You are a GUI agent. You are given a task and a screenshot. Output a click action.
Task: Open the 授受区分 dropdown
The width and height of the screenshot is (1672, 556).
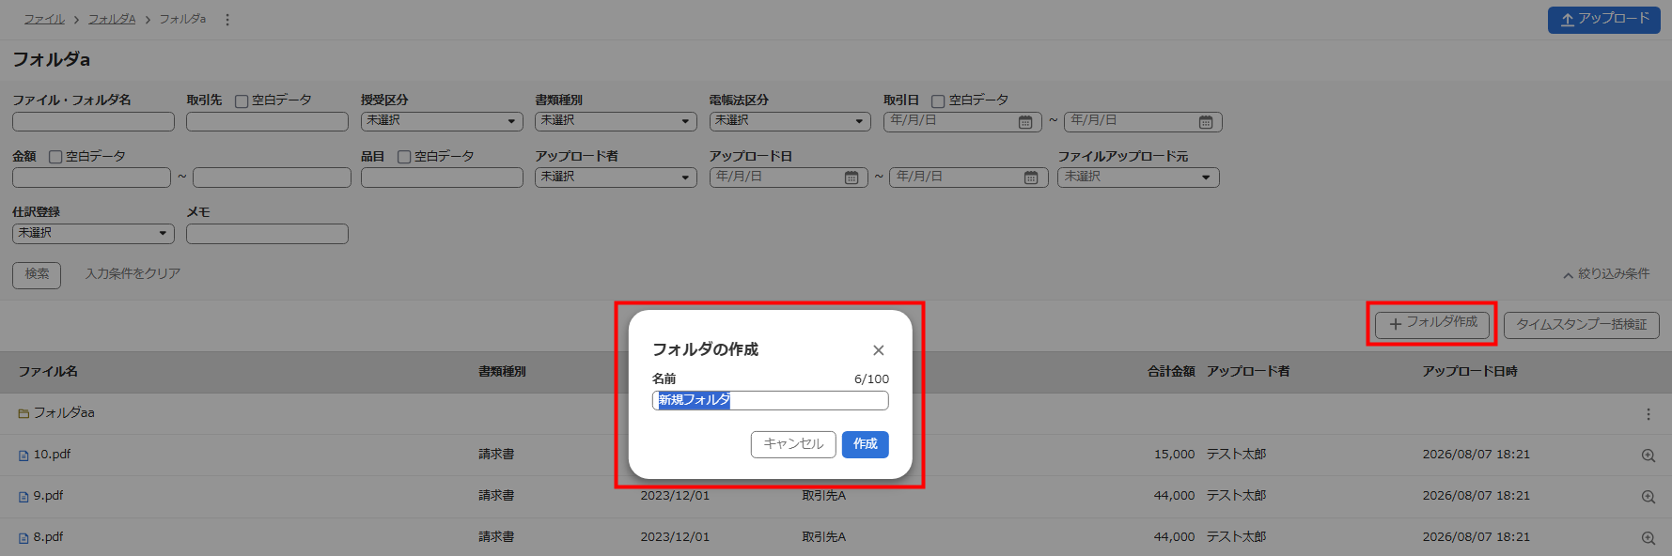coord(442,121)
